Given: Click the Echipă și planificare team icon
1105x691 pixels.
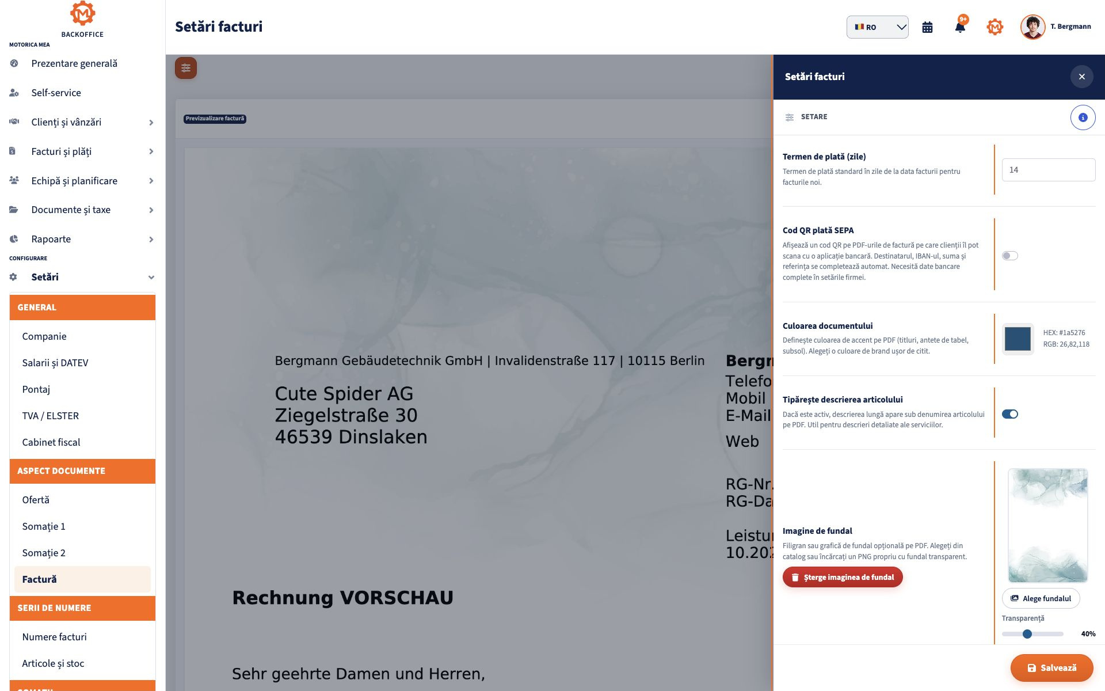Looking at the screenshot, I should (14, 181).
